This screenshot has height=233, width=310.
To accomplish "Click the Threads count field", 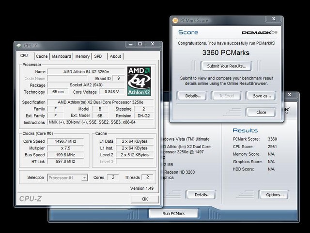I will tap(147, 177).
